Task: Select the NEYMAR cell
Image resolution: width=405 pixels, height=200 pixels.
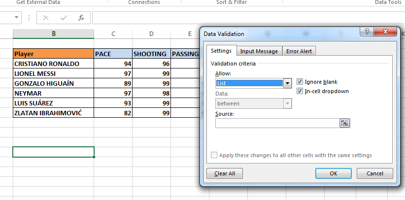Action: coord(54,93)
